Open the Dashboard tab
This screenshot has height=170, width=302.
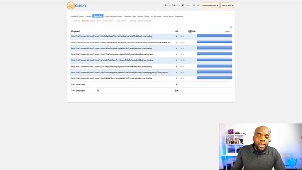(74, 16)
